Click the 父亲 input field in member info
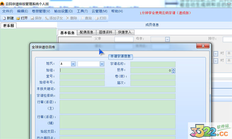The width and height of the screenshot is (232, 139). click(x=124, y=40)
